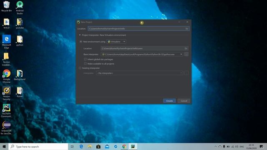Screen dimensions: 267x150
Task: Click the project Location path field
Action: pos(139,29)
